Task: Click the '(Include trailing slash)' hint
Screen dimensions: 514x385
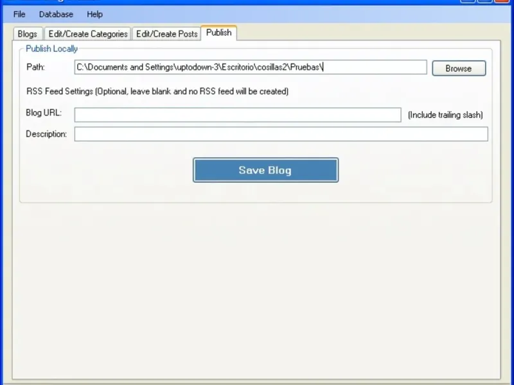Action: 445,115
